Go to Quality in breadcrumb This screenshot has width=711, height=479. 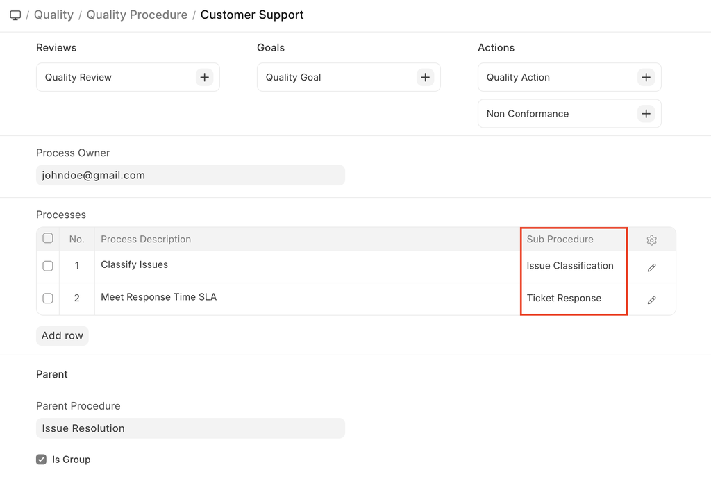click(53, 15)
